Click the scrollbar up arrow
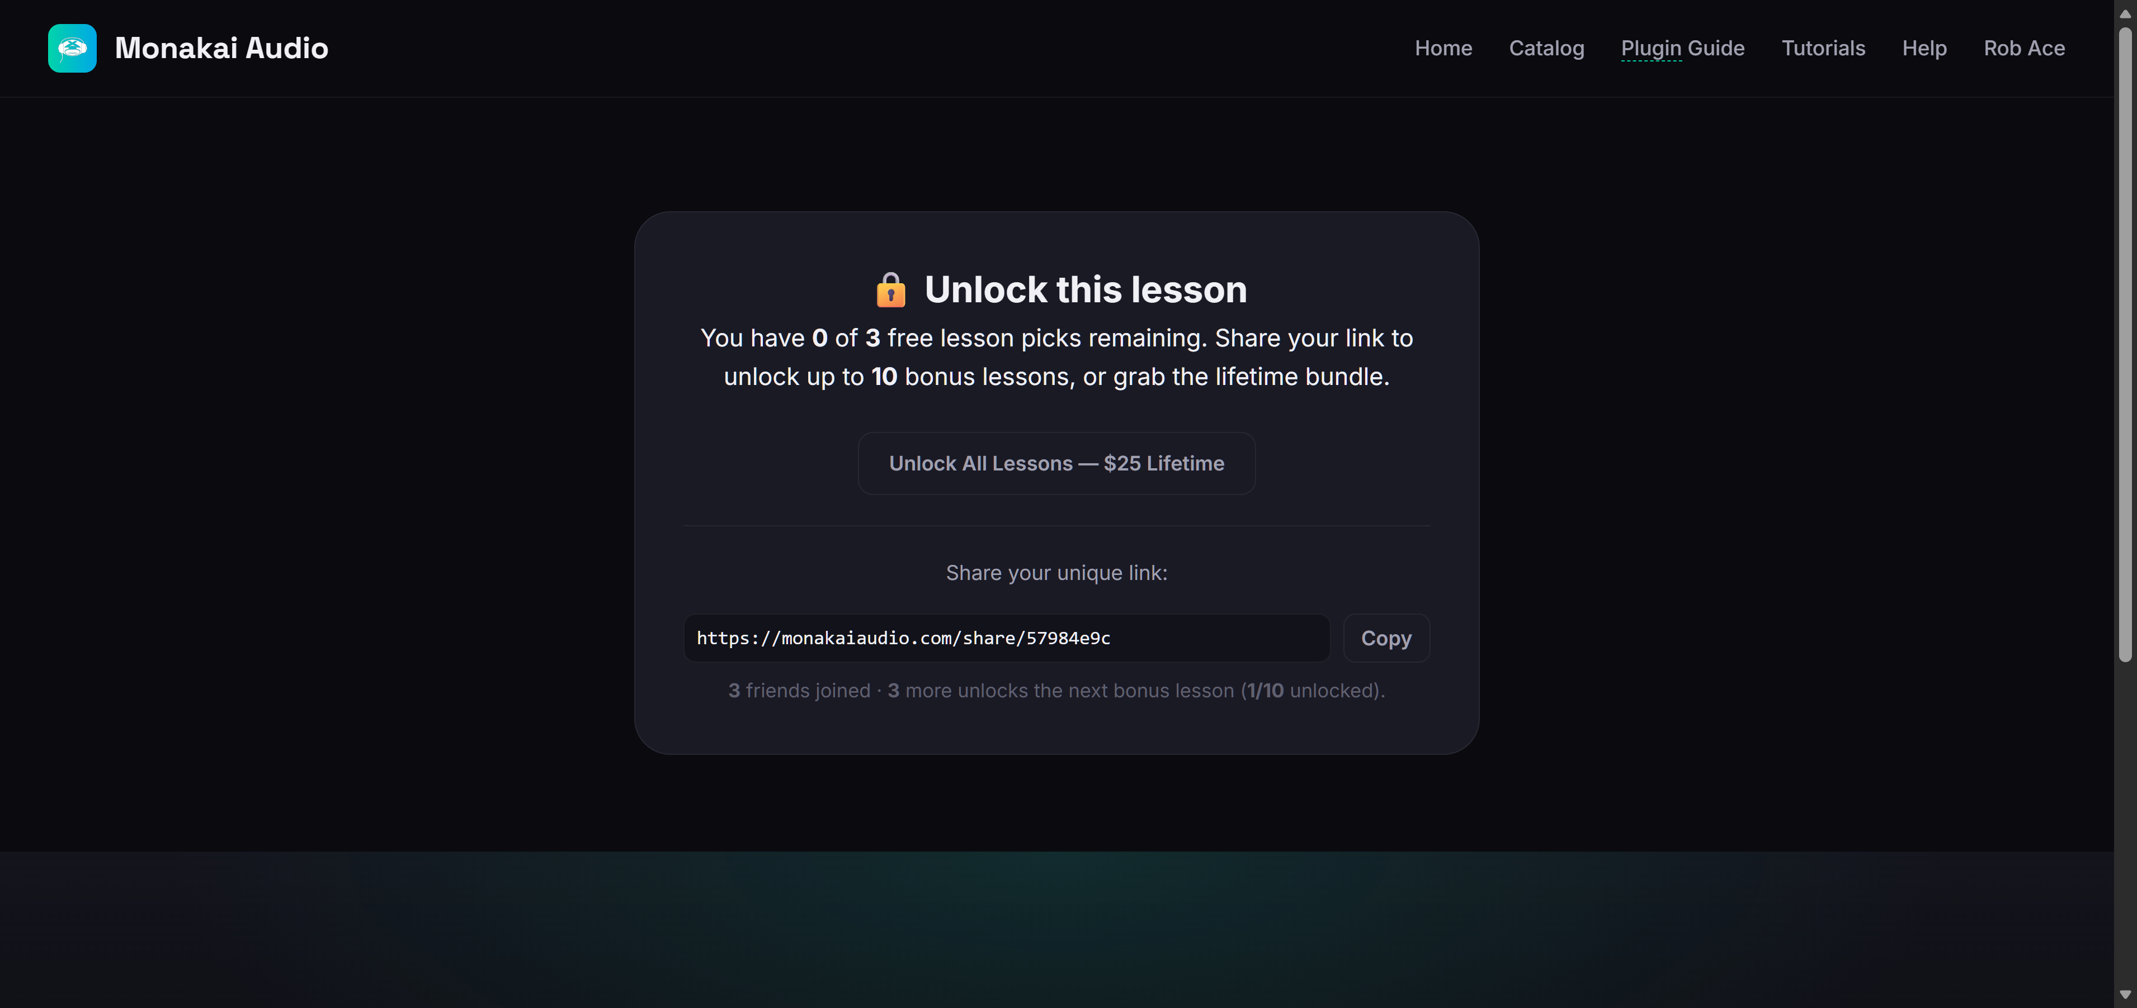The height and width of the screenshot is (1008, 2137). coord(2125,13)
